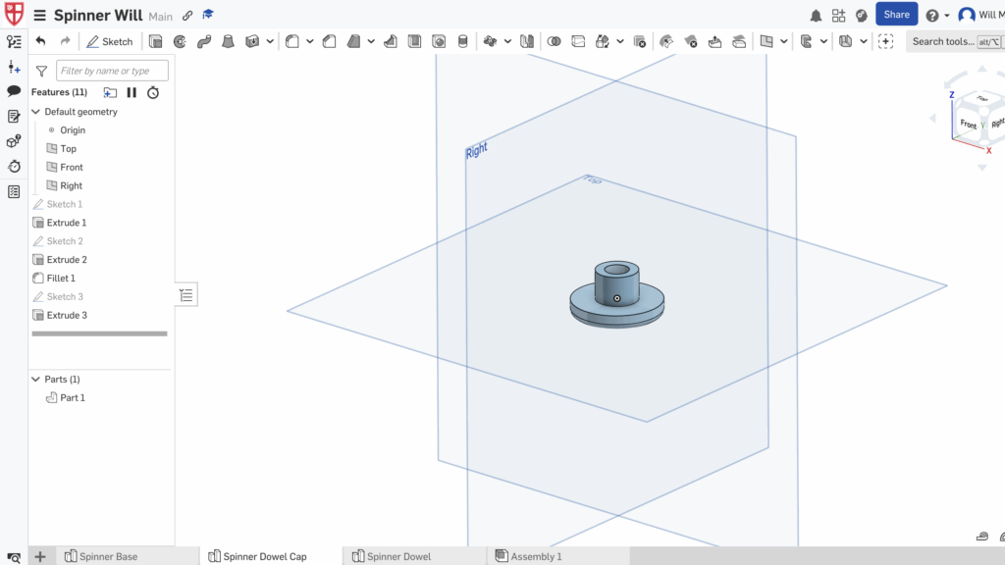Open the Fillet tool dropdown arrow
This screenshot has width=1005, height=565.
[x=310, y=41]
